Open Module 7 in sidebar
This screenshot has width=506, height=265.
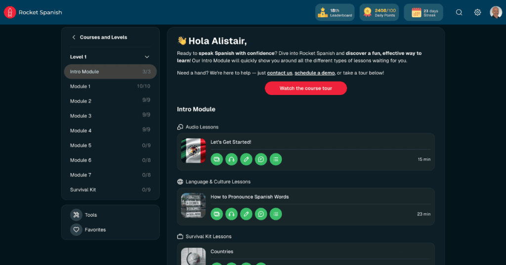pos(110,175)
